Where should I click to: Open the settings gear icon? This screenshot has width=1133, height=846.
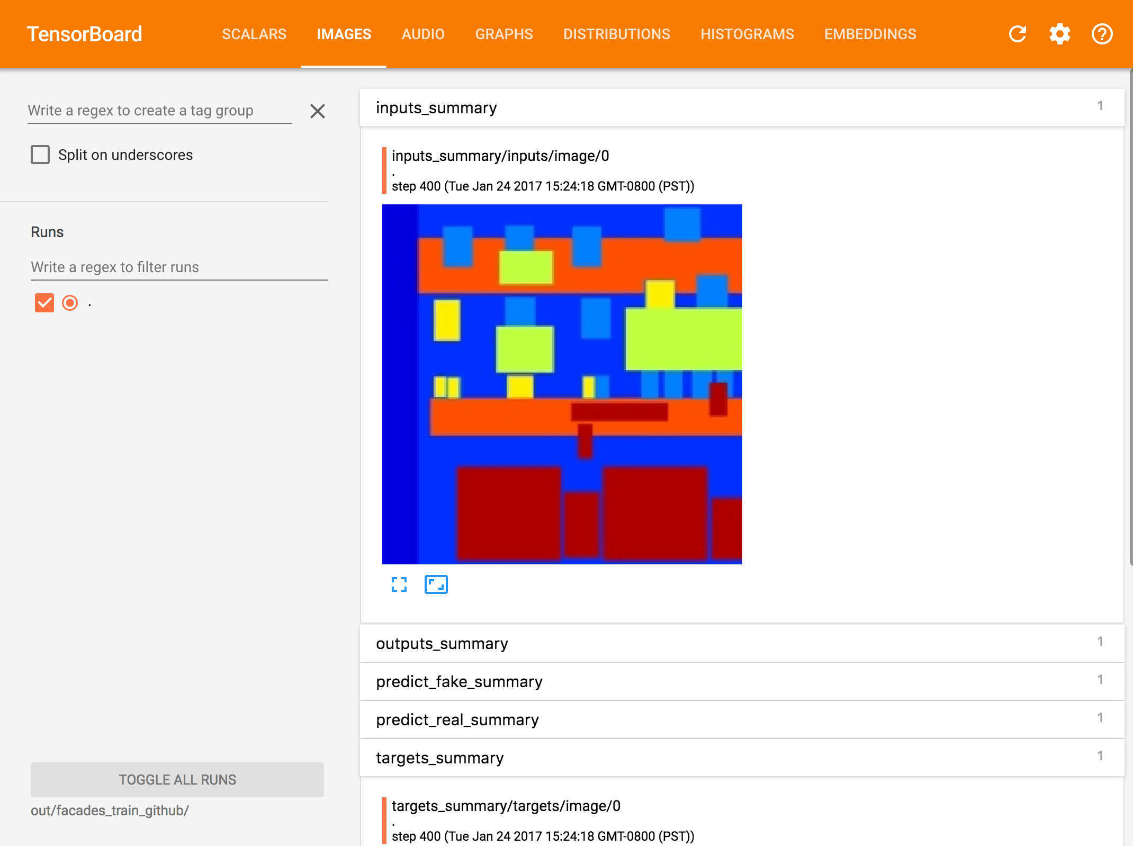1059,34
